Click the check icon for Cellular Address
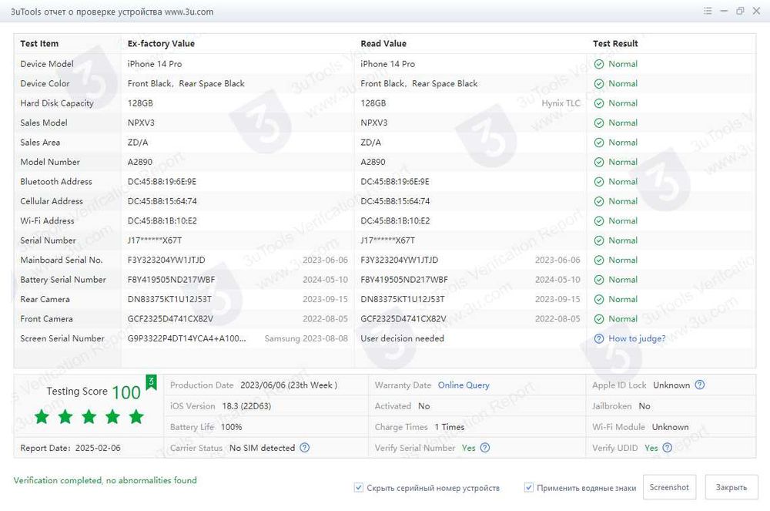Viewport: 770px width, 511px height. tap(599, 201)
